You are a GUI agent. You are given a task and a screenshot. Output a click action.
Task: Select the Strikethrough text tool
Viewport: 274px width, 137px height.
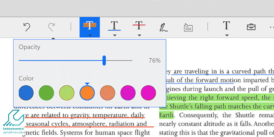139,25
